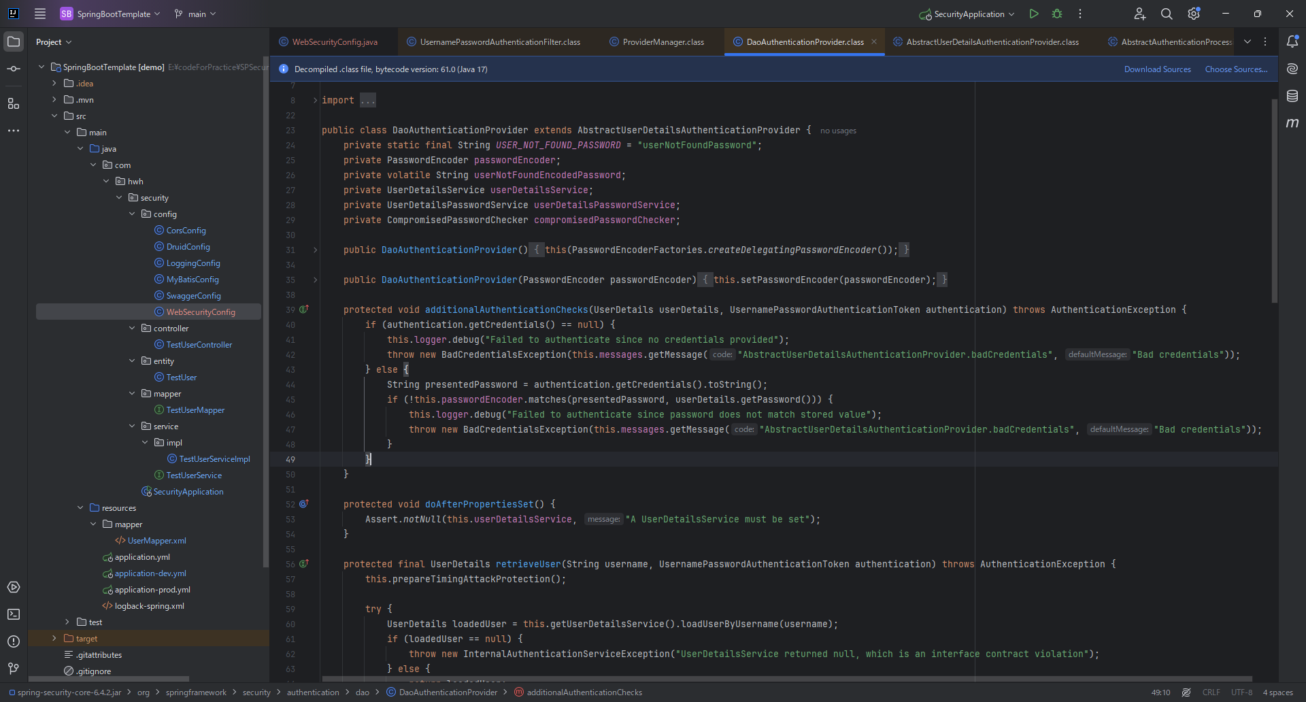Screen dimensions: 1306x702
Task: Expand folded constructor on line 31
Action: pyautogui.click(x=315, y=250)
